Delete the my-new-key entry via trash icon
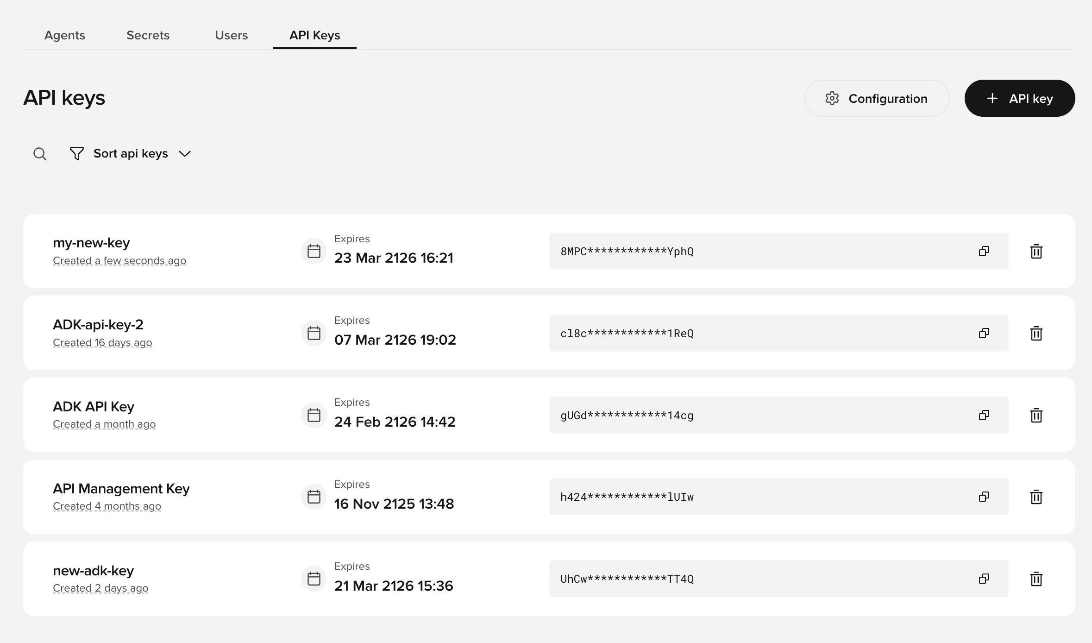The width and height of the screenshot is (1092, 643). click(1037, 252)
